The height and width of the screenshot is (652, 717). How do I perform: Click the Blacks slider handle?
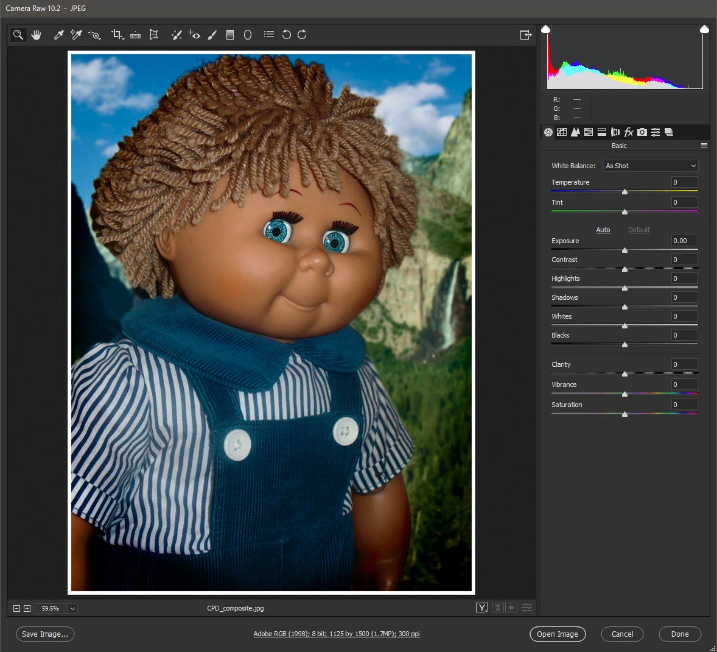pyautogui.click(x=624, y=345)
